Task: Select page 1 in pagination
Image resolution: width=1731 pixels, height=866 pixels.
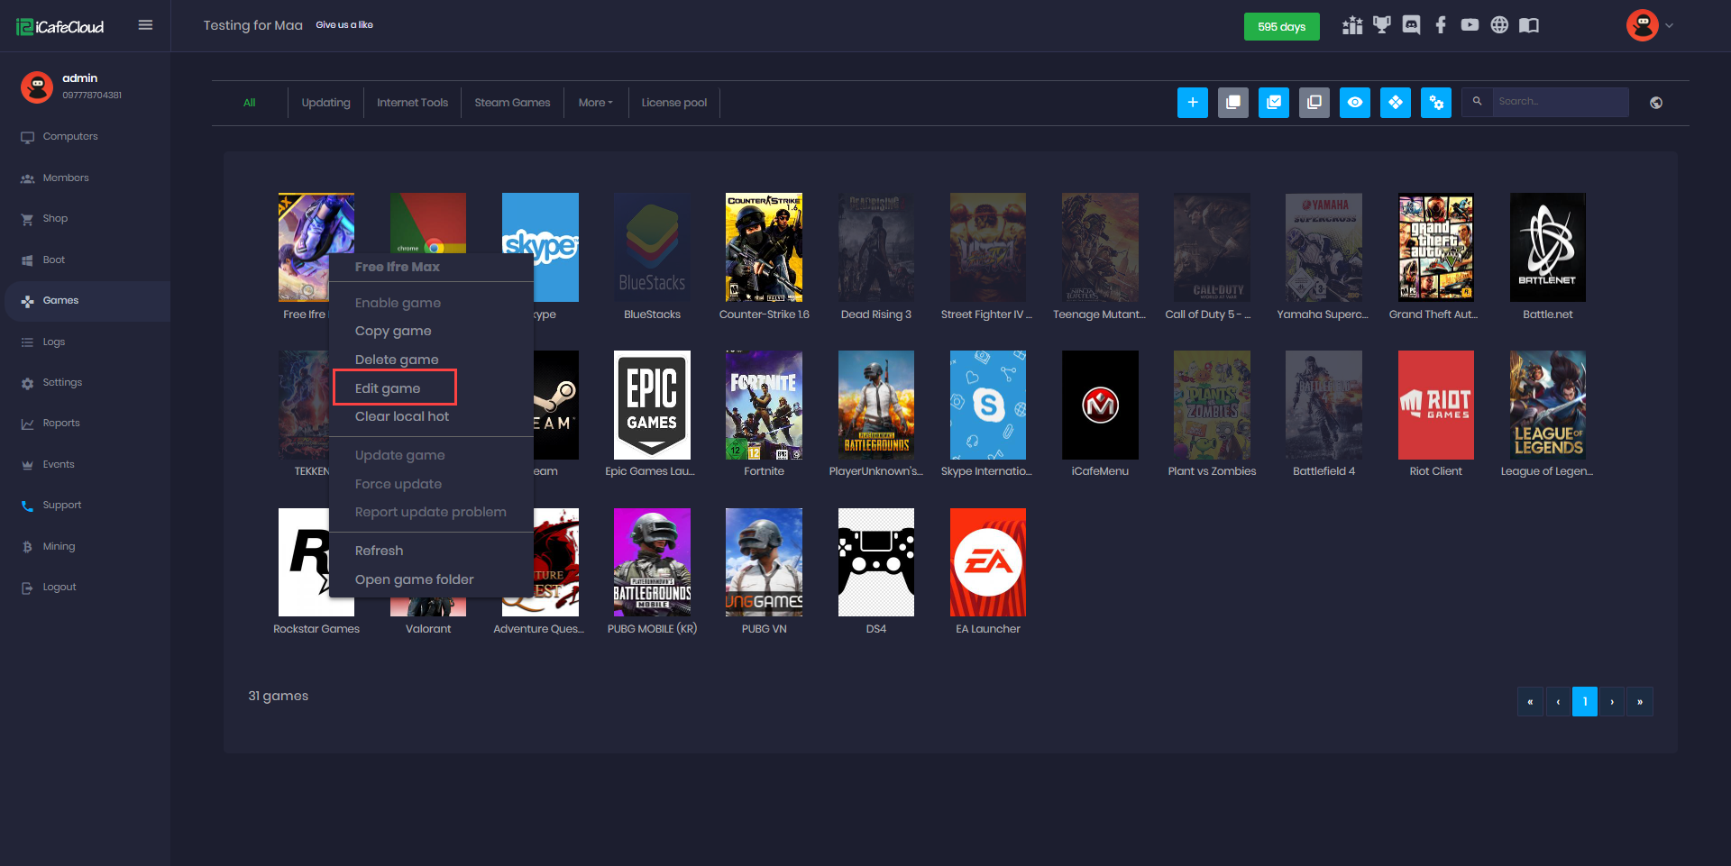Action: click(x=1585, y=701)
